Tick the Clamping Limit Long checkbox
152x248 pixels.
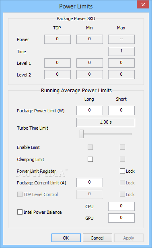coord(90,159)
